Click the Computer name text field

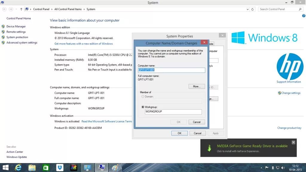pyautogui.click(x=172, y=70)
